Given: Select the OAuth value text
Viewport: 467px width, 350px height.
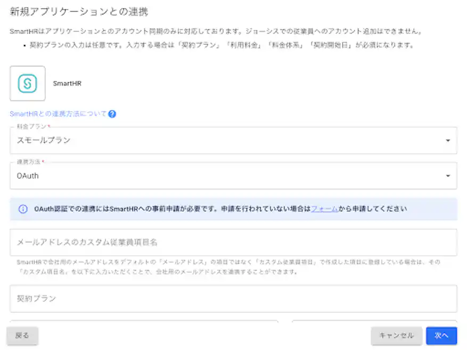Looking at the screenshot, I should [24, 175].
